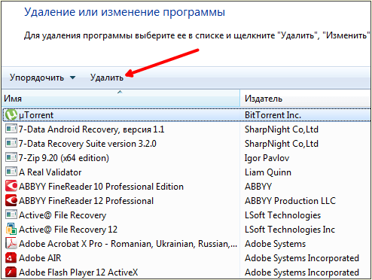Sort by the Издатель column header
The width and height of the screenshot is (372, 280).
tap(306, 98)
